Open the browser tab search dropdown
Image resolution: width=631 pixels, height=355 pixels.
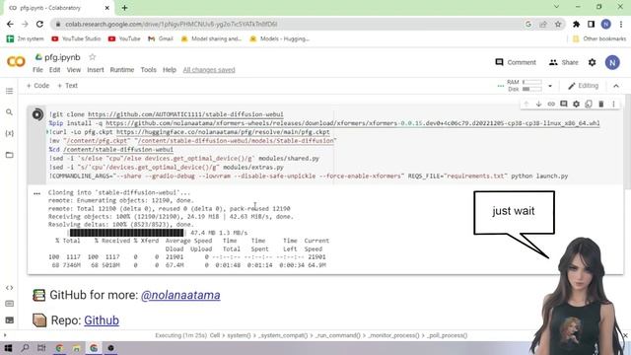click(x=556, y=7)
